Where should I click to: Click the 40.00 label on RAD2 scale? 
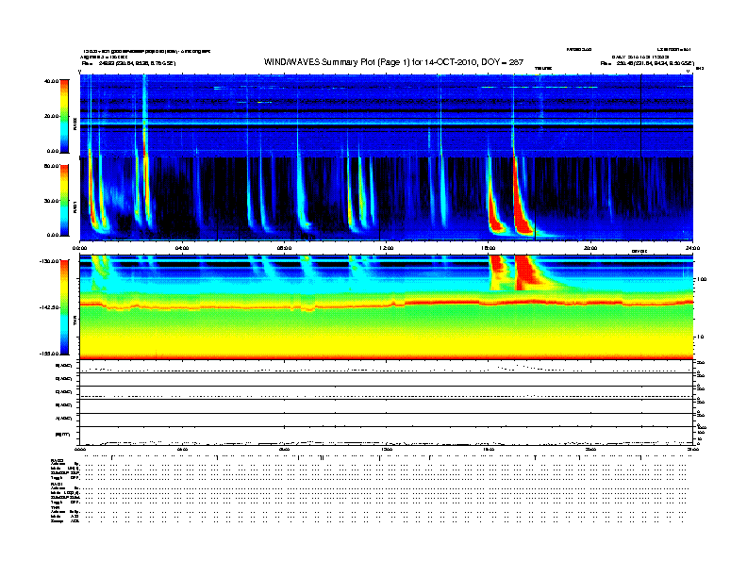(x=52, y=81)
